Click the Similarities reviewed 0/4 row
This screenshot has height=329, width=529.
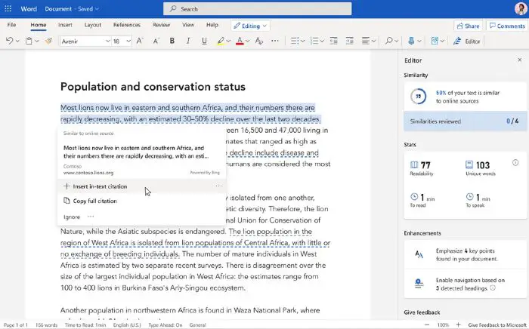click(x=466, y=121)
